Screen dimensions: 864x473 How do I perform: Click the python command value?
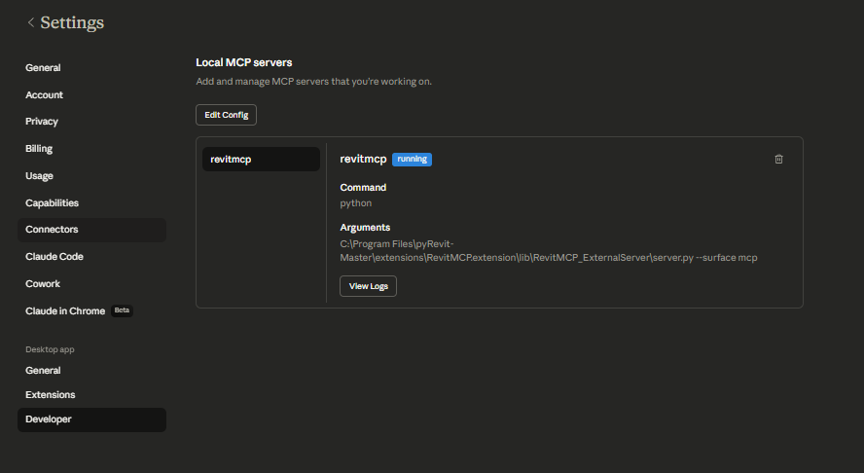coord(356,202)
